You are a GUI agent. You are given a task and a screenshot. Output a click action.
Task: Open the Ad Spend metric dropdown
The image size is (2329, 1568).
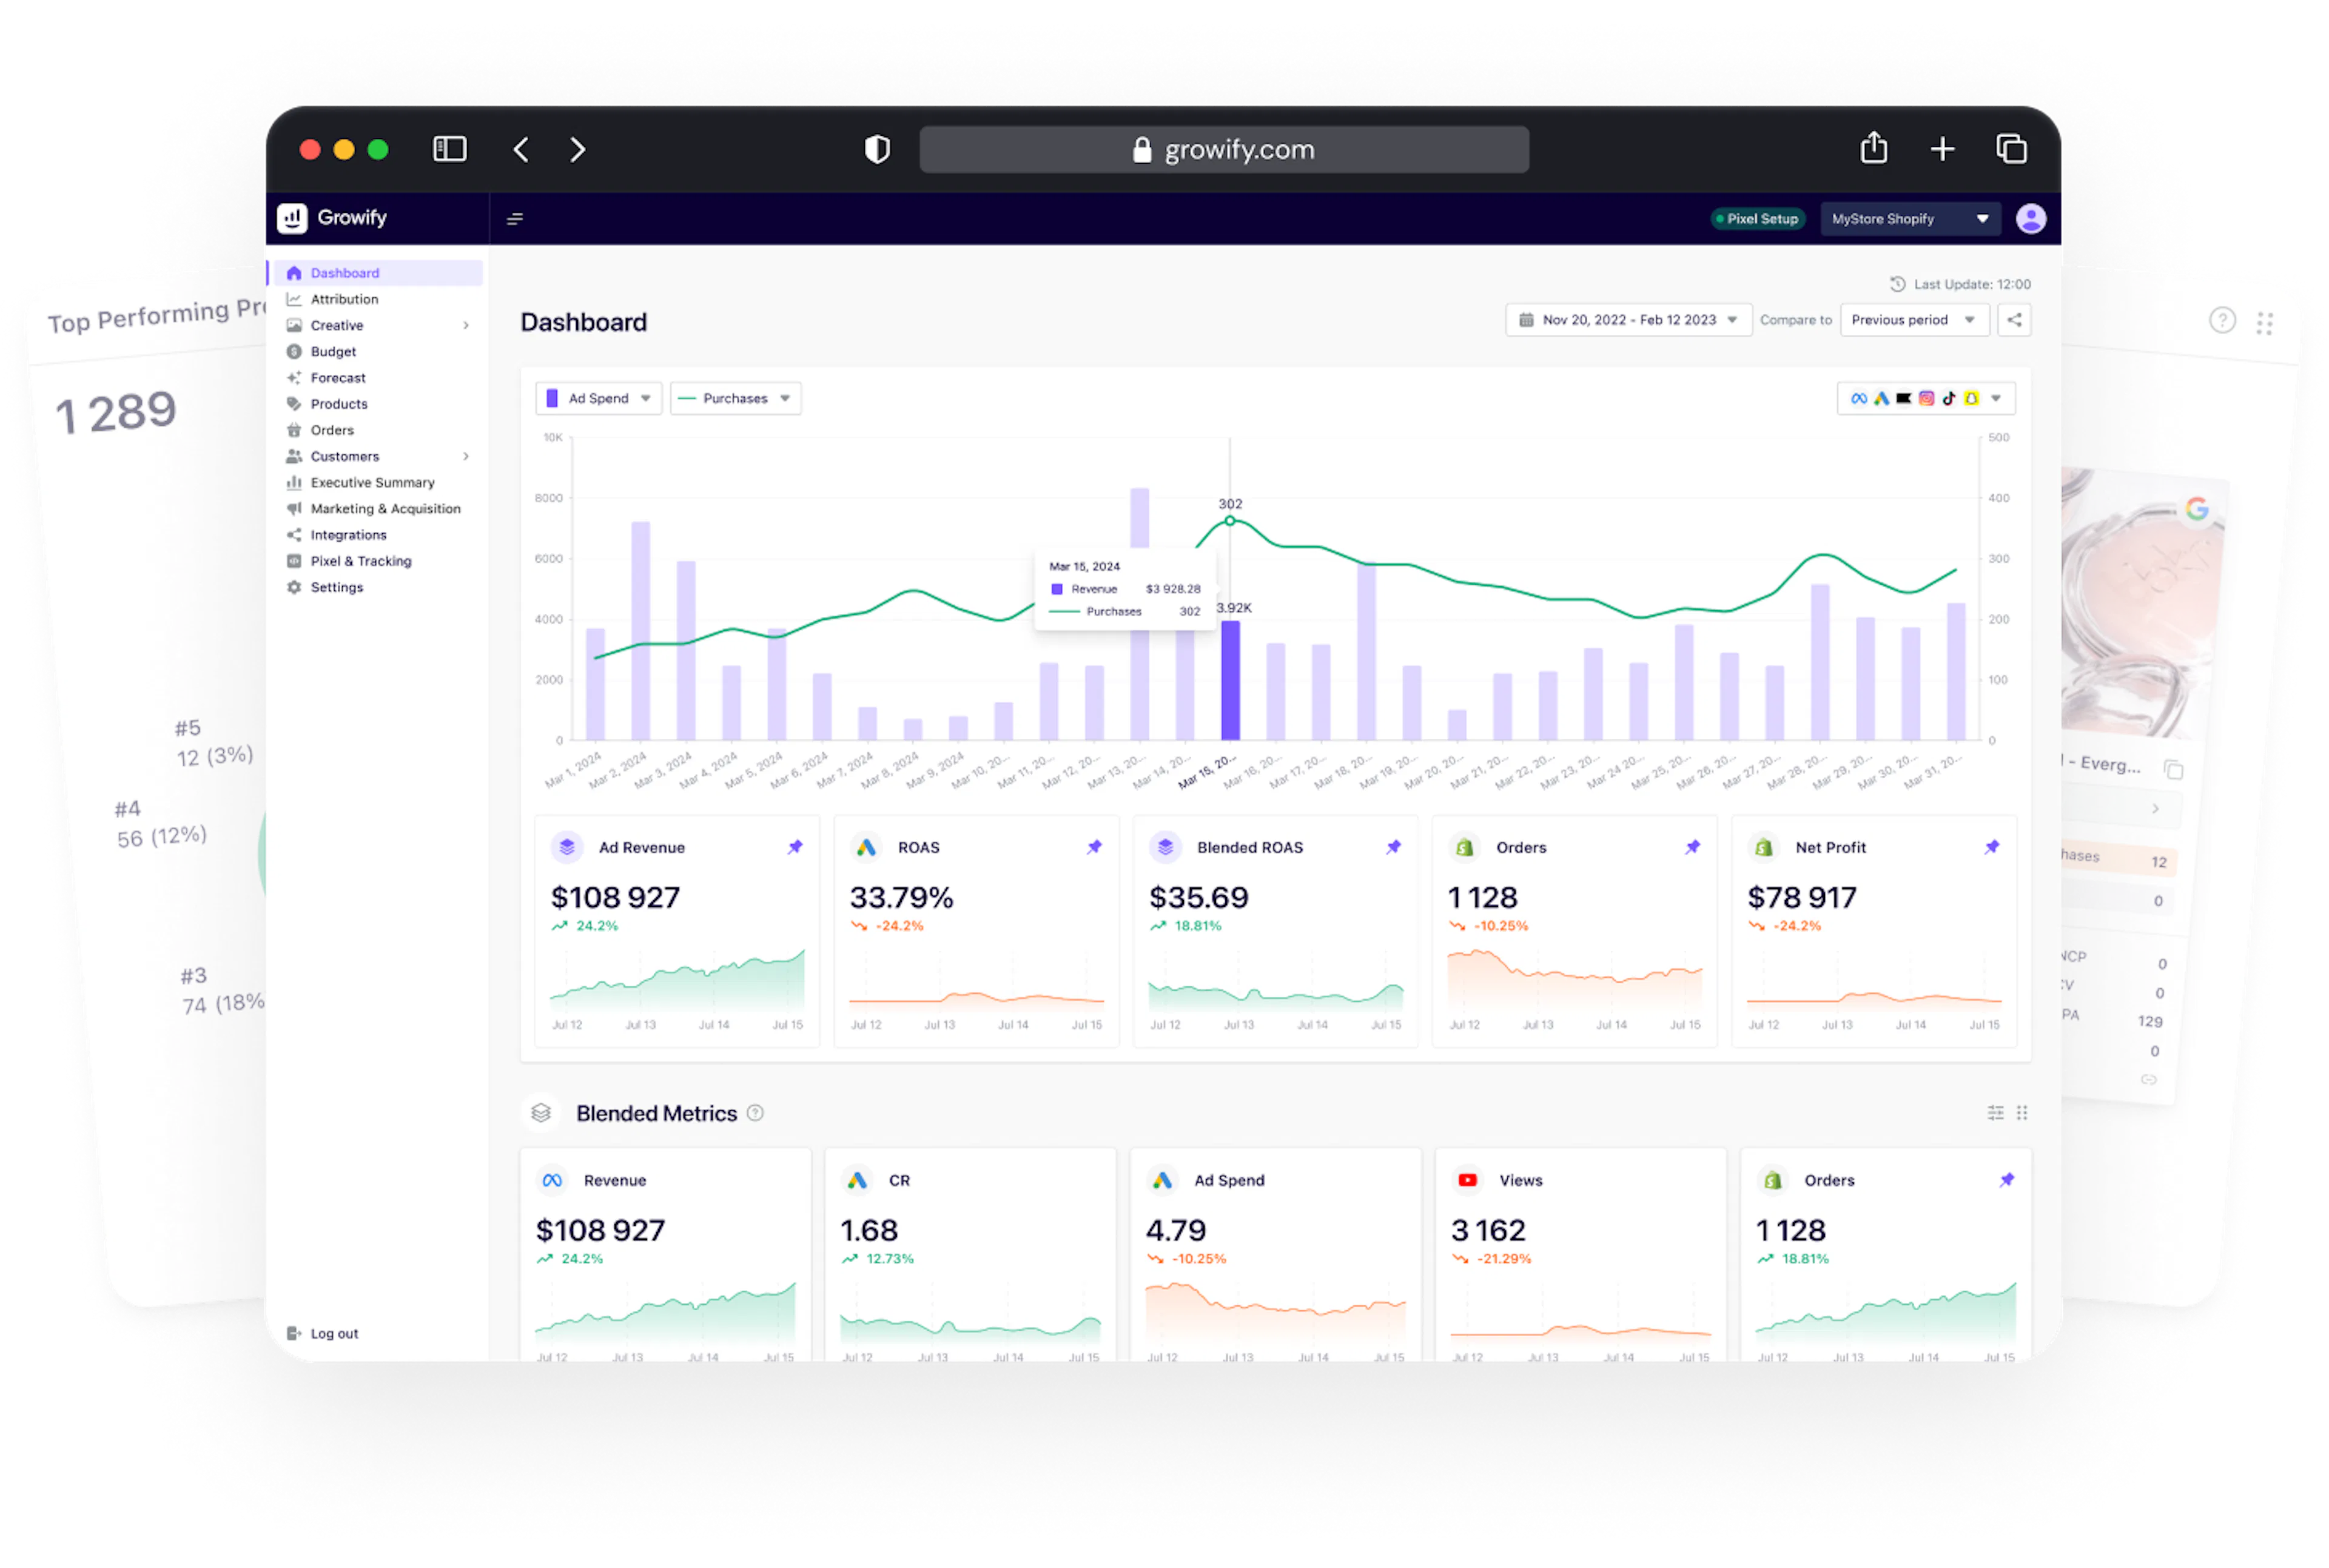click(x=599, y=398)
